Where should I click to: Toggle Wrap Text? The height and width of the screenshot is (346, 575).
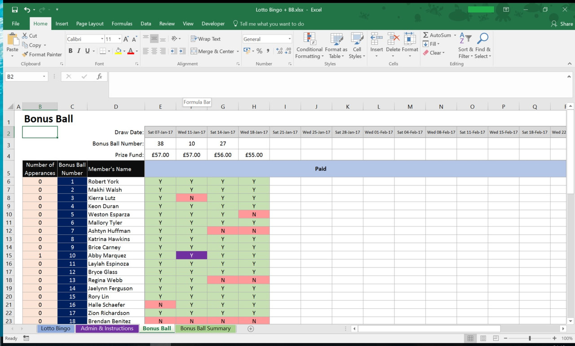click(x=206, y=39)
